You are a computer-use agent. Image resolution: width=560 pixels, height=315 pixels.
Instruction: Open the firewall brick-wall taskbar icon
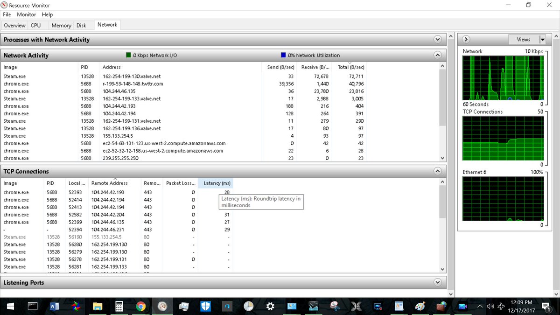[442, 307]
